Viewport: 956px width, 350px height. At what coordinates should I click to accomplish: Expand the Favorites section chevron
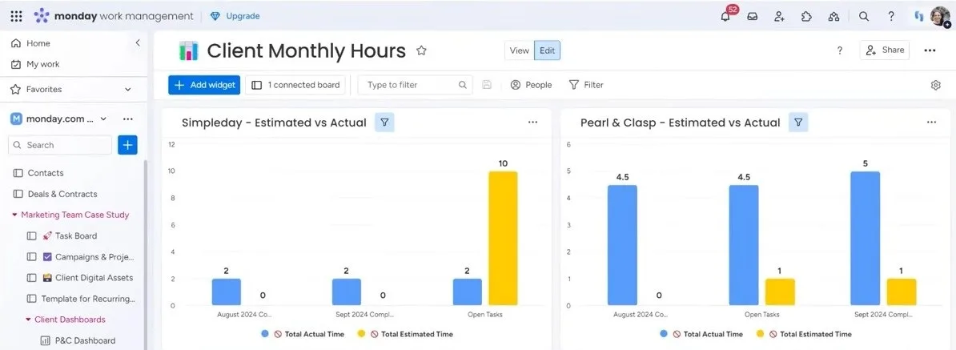(128, 89)
